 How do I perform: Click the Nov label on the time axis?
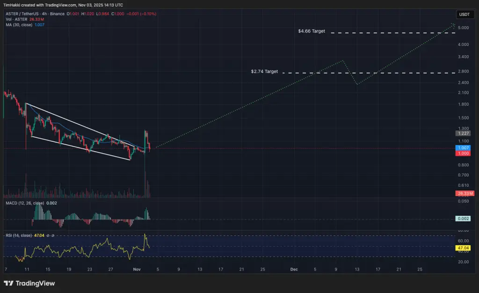pyautogui.click(x=137, y=270)
